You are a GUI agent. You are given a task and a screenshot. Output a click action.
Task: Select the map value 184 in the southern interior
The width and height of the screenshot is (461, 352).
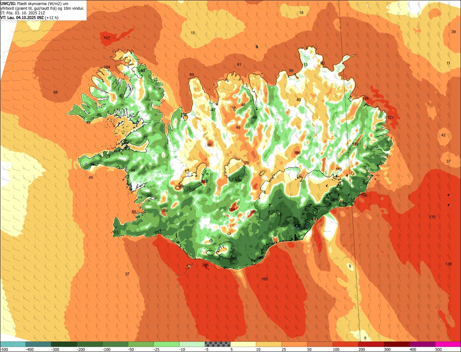(232, 209)
